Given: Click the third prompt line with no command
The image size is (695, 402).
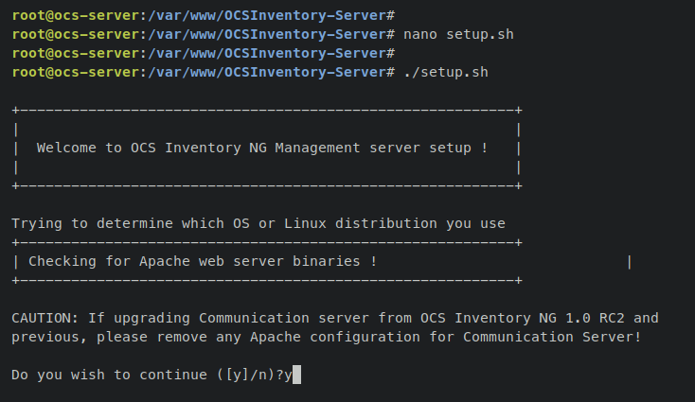Looking at the screenshot, I should click(204, 54).
